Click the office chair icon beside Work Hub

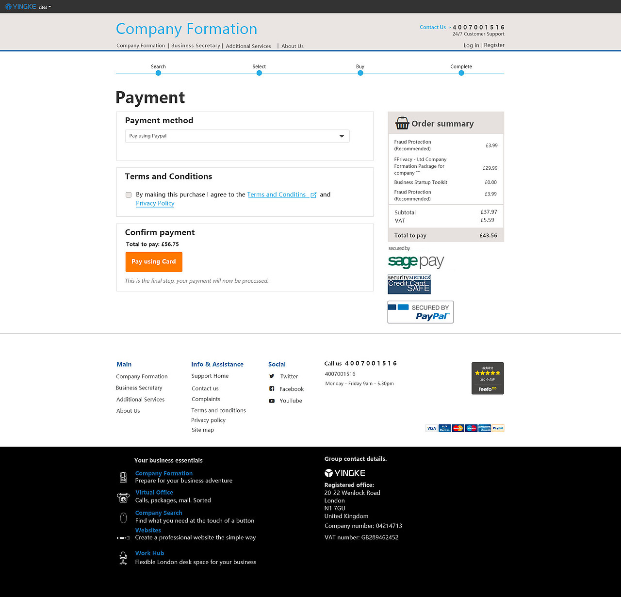click(x=123, y=558)
